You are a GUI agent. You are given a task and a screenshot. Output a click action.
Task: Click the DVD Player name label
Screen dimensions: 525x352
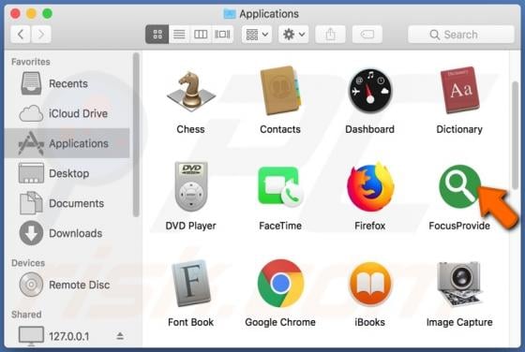point(191,226)
